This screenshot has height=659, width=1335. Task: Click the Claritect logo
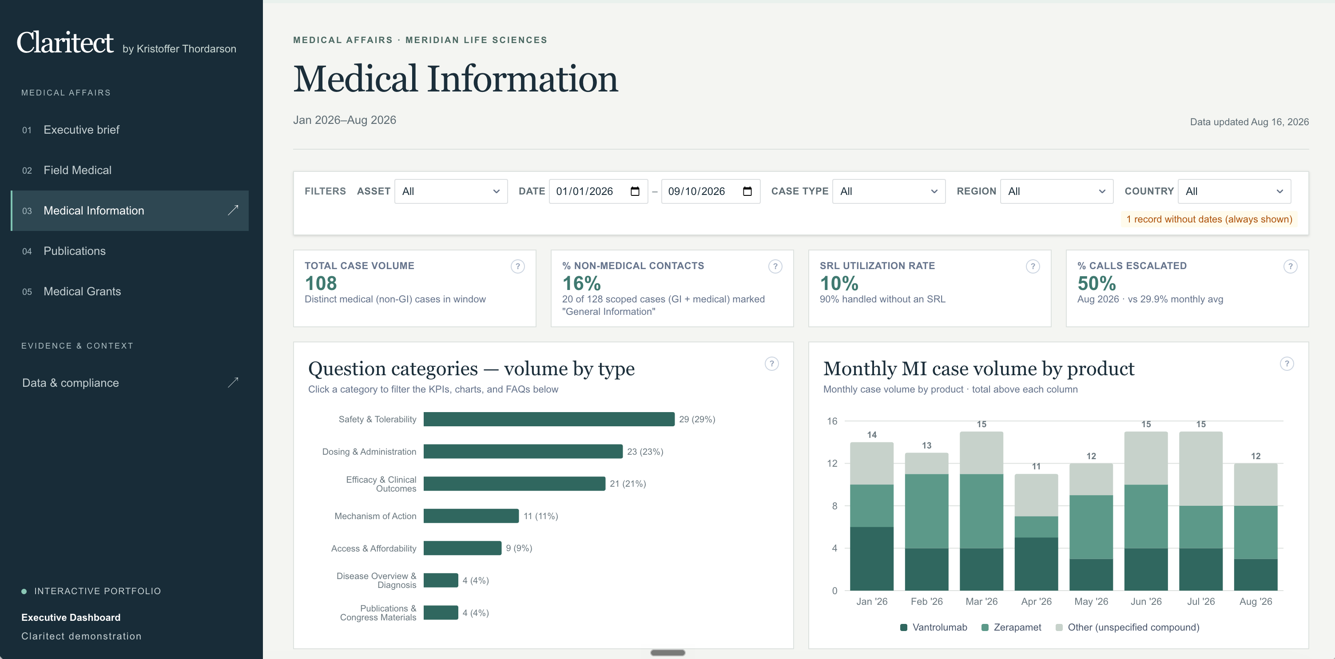click(x=65, y=43)
